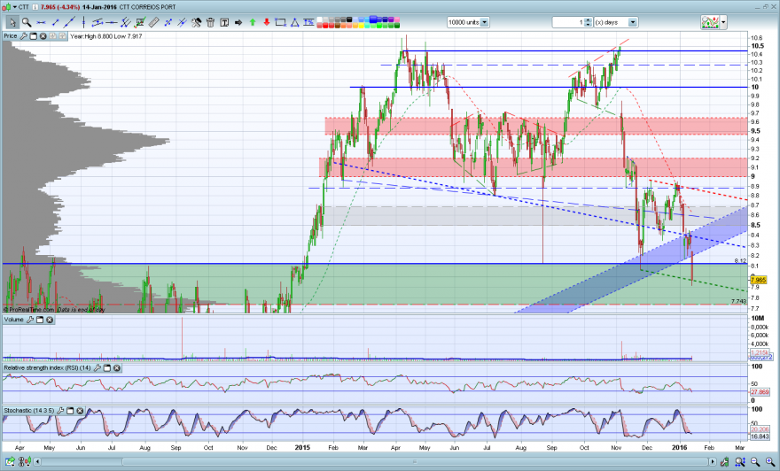Viewport: 780px width, 471px height.
Task: Pick the vertical line drawing tool
Action: (x=83, y=22)
